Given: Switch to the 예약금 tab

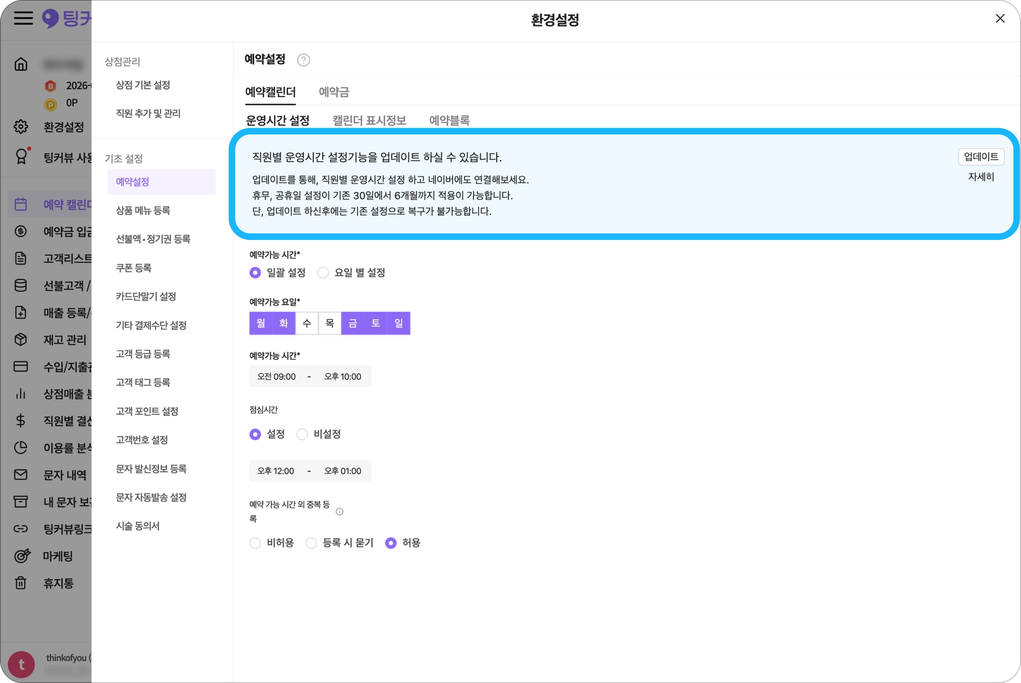Looking at the screenshot, I should (x=334, y=92).
